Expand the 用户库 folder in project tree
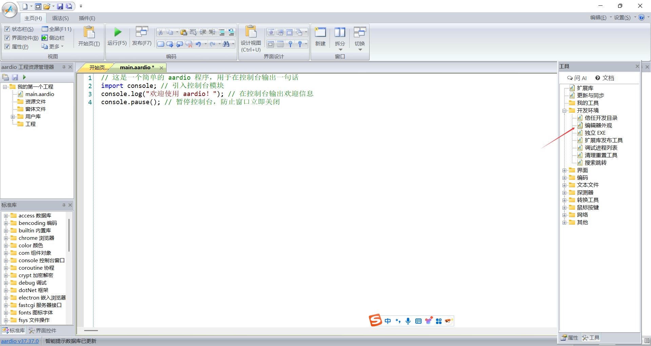651x346 pixels. pos(13,117)
